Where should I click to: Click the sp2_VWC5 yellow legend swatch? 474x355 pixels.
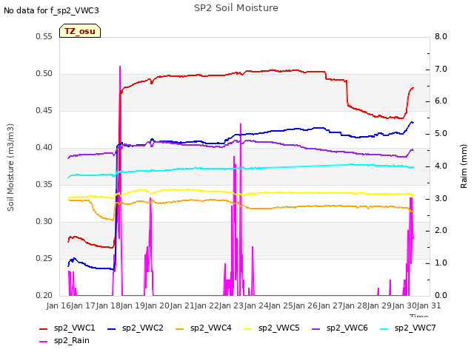pos(248,329)
